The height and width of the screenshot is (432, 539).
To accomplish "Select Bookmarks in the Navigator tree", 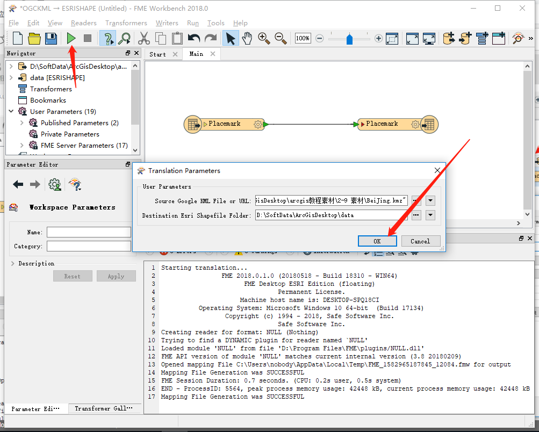I will pyautogui.click(x=48, y=100).
